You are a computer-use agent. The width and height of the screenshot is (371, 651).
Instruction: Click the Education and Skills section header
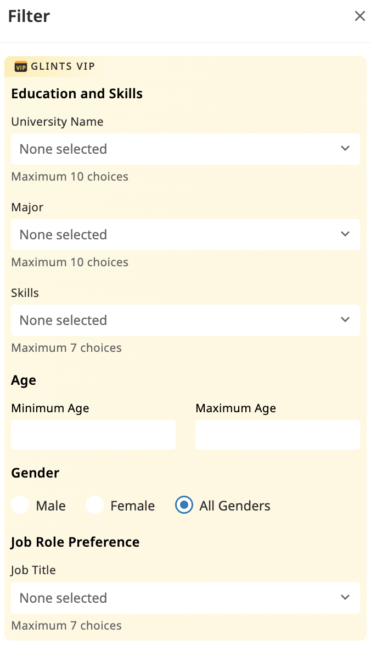click(x=77, y=93)
